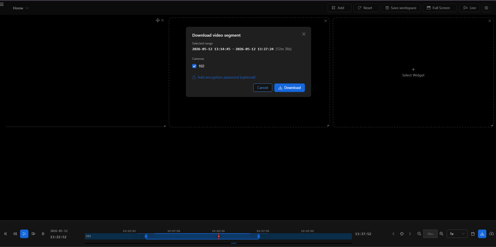496x247 pixels.
Task: Click the blue download segment icon
Action: 482,234
